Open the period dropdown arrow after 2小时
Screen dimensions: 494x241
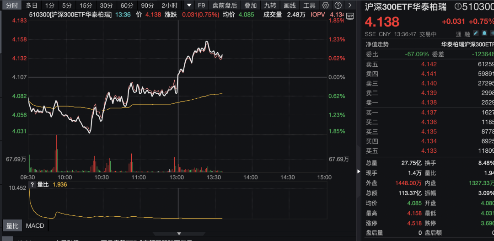coord(189,5)
